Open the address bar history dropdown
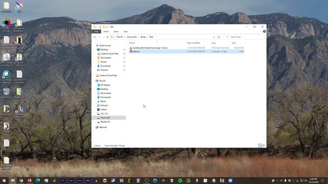Image resolution: width=328 pixels, height=184 pixels. [x=214, y=37]
